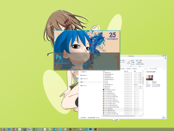Launch Adobe Bridge from the taskbar

coord(70,129)
